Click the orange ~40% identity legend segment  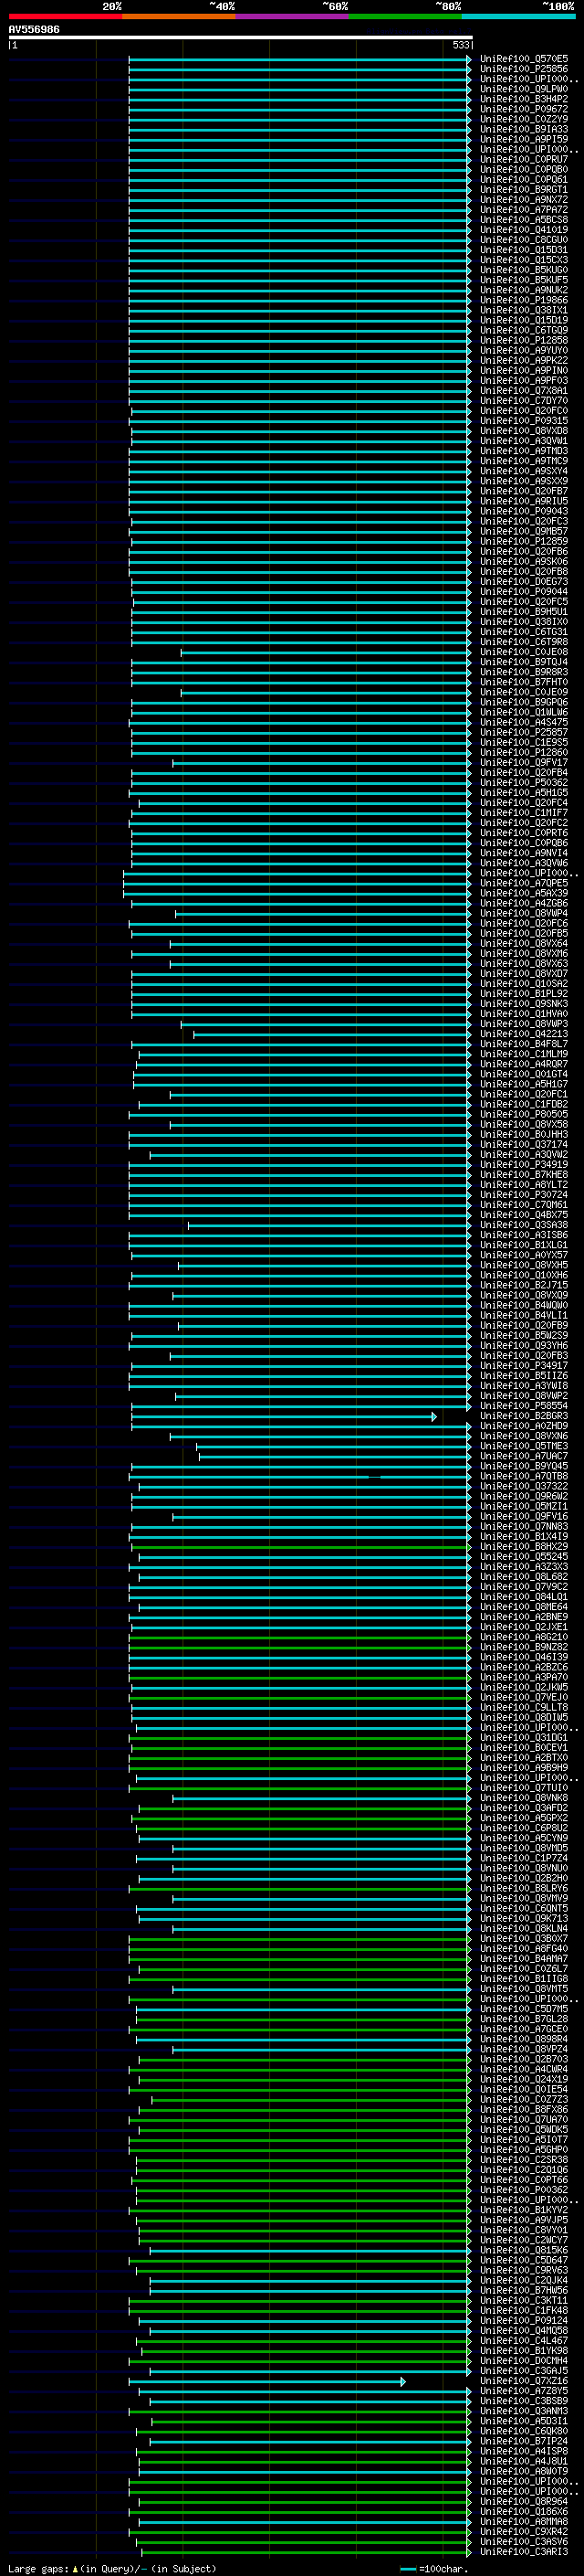click(179, 16)
